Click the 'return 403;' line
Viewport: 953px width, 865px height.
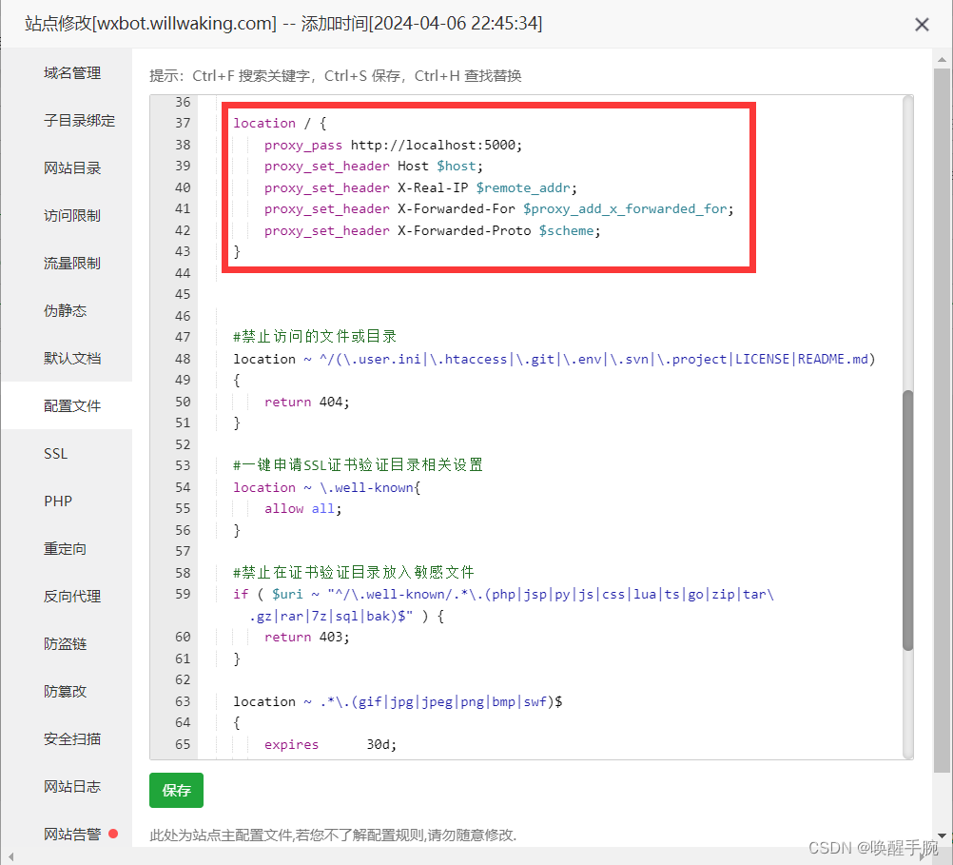pos(306,637)
